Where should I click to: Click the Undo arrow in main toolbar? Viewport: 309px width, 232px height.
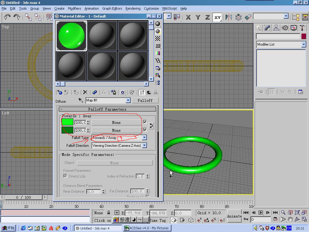tap(7, 17)
